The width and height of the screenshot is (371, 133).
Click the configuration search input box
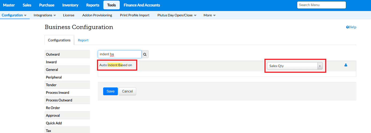pos(119,54)
